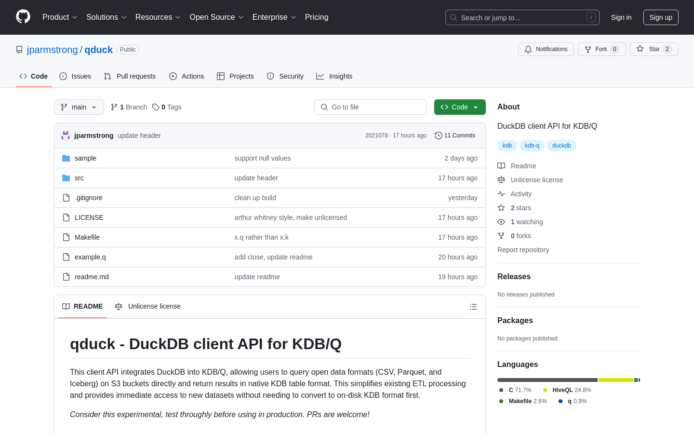This screenshot has width=694, height=434.
Task: Expand the Solutions menu
Action: (x=106, y=17)
